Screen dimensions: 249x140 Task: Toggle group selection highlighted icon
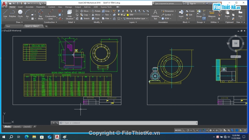(204, 19)
